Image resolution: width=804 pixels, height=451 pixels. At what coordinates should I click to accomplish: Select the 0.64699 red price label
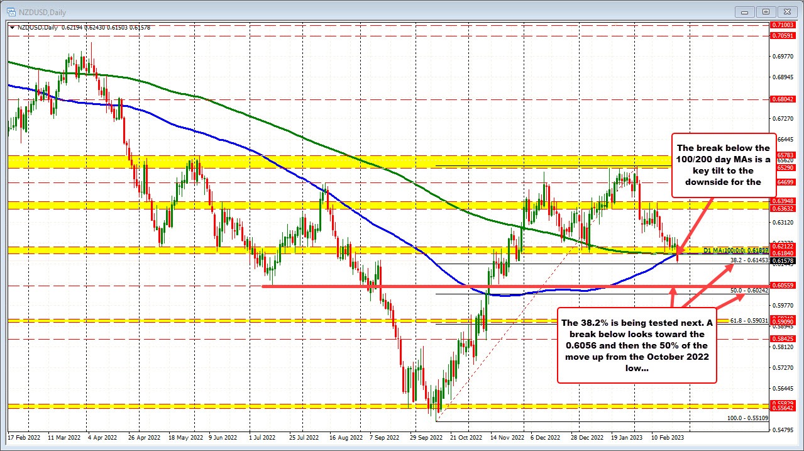783,182
